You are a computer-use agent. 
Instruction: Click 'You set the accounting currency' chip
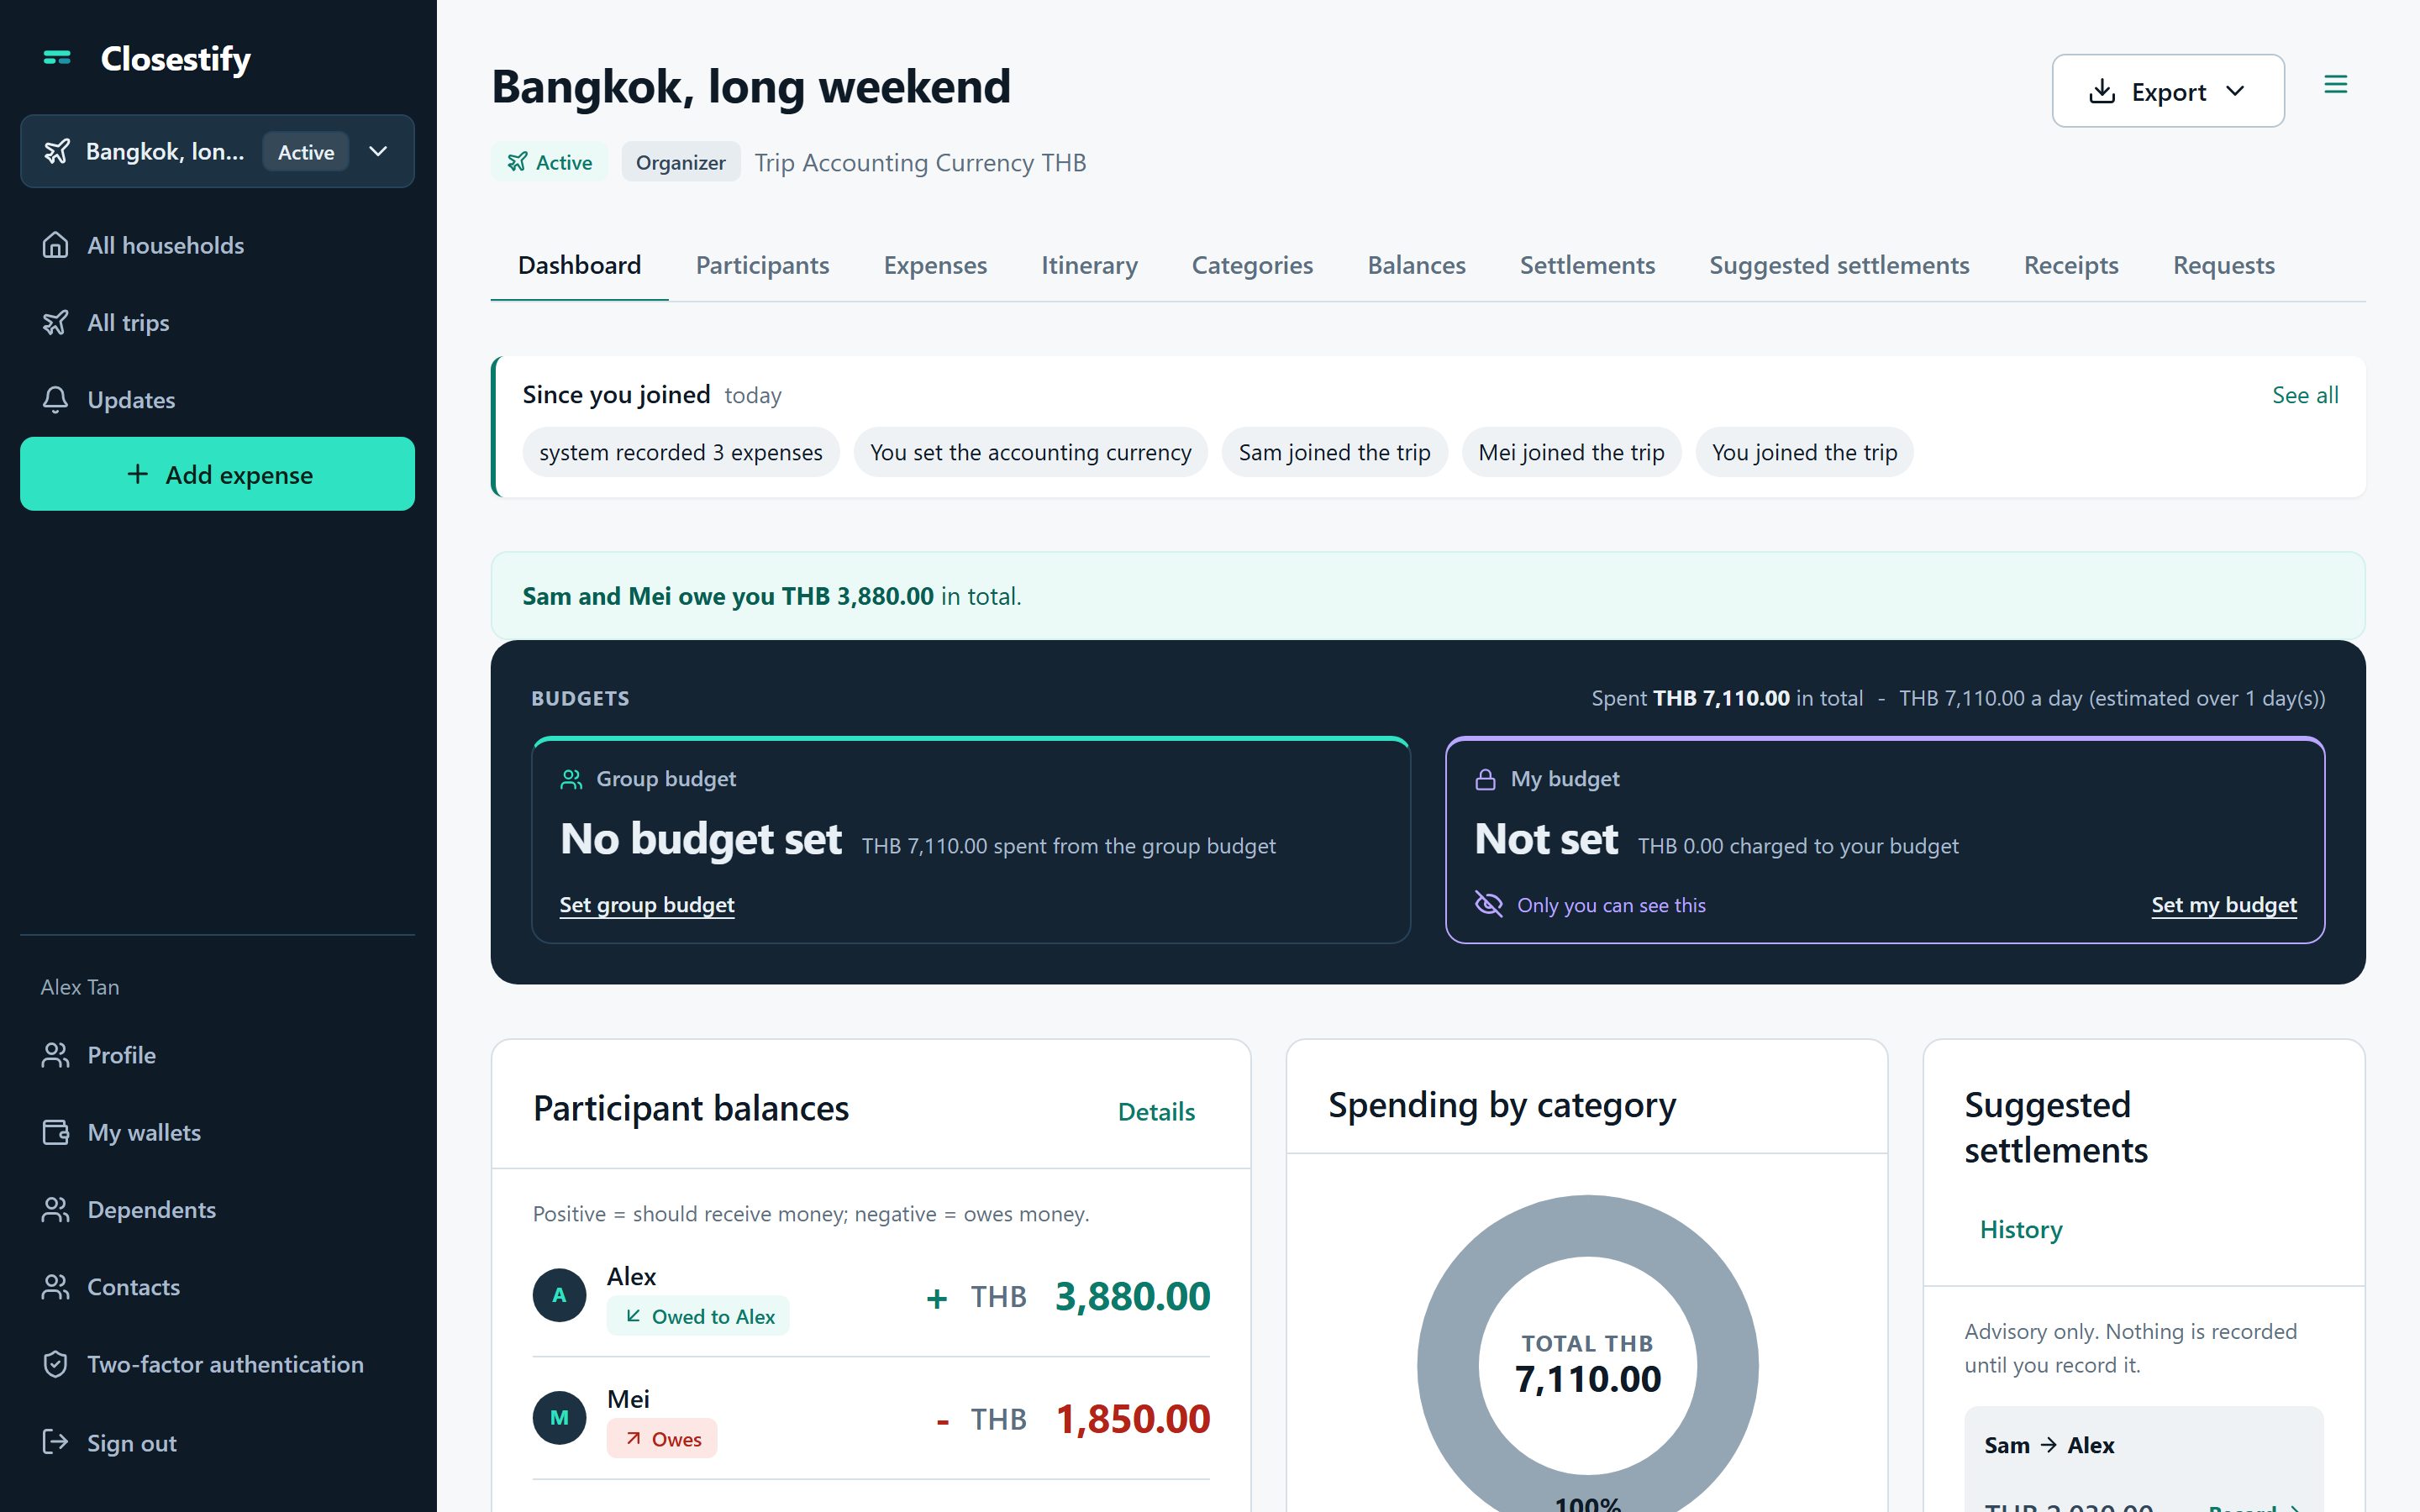pyautogui.click(x=1030, y=452)
